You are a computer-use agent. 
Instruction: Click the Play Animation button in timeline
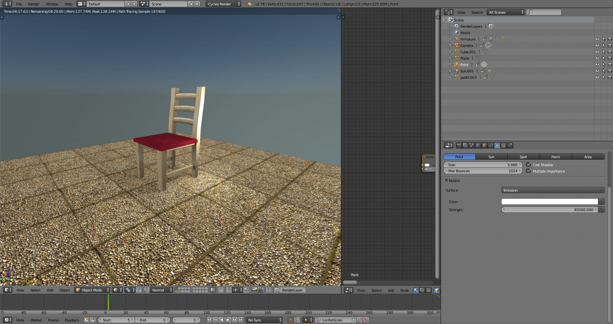pyautogui.click(x=228, y=320)
